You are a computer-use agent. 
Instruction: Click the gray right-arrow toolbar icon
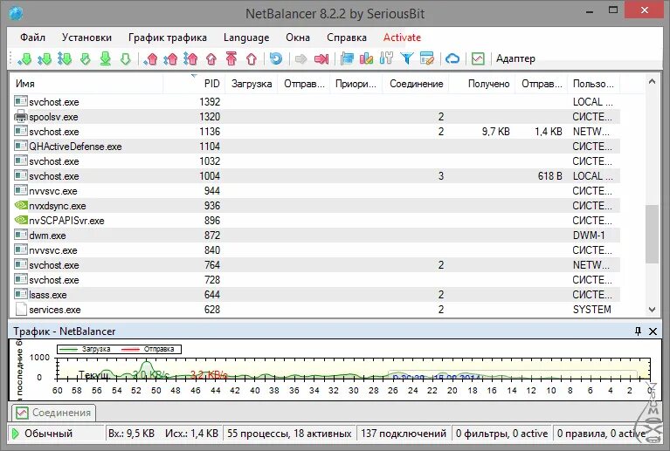pos(300,58)
